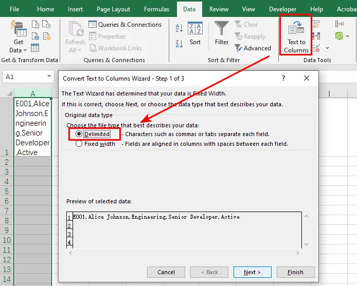
Task: Select the Delimited radio option
Action: 93,134
